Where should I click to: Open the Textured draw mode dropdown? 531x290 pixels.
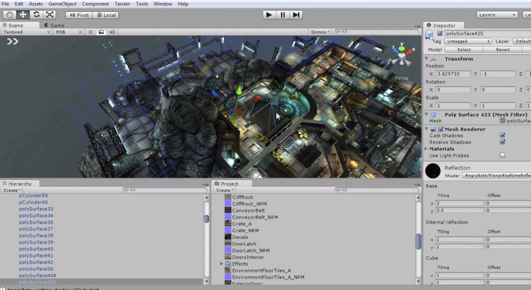point(26,32)
